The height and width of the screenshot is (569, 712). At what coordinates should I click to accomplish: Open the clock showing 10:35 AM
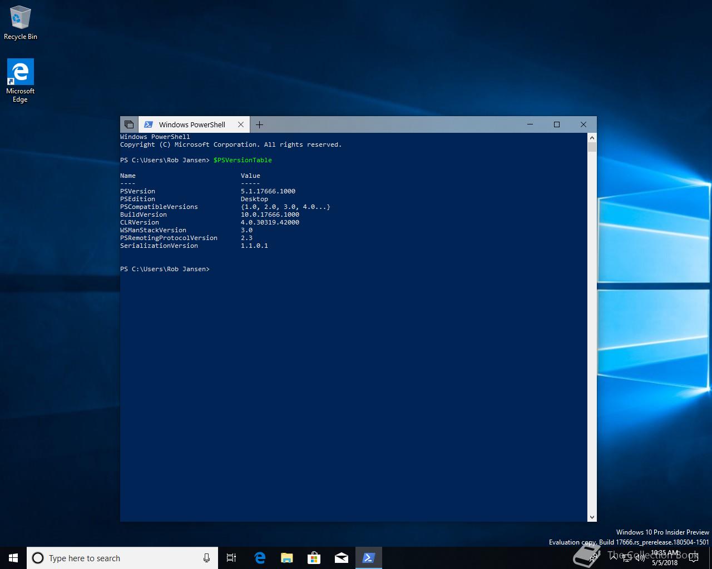click(665, 558)
